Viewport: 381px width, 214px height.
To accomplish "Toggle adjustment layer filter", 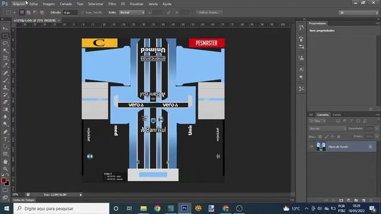I will coord(345,121).
